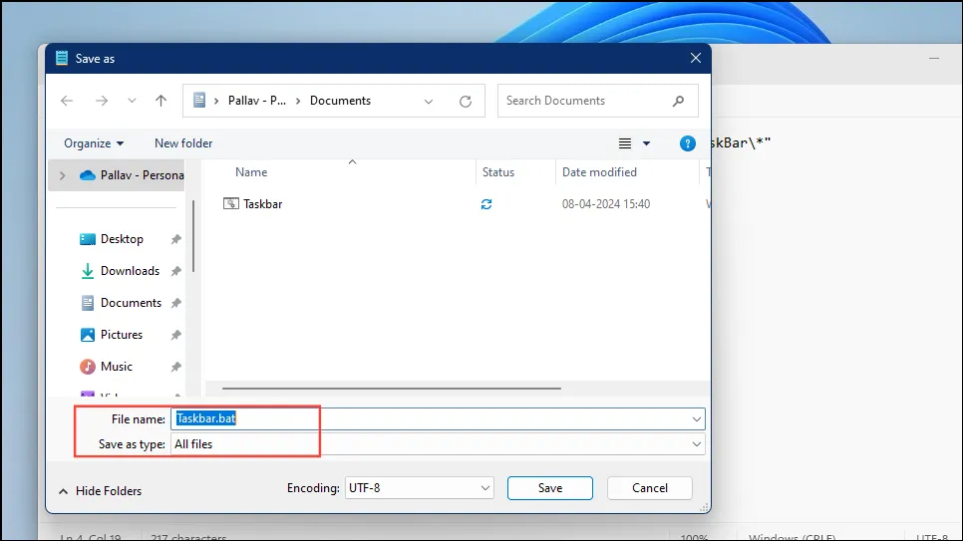Click Documents in the address path
This screenshot has width=963, height=541.
point(340,101)
